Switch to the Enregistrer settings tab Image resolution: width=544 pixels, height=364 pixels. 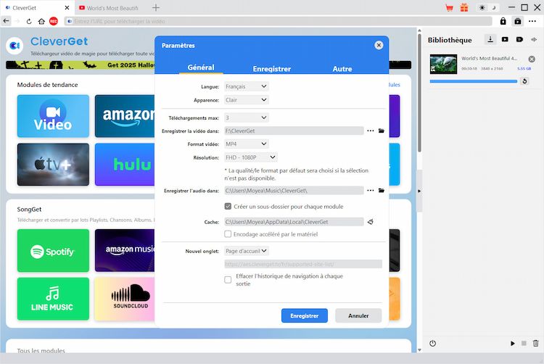tap(272, 69)
